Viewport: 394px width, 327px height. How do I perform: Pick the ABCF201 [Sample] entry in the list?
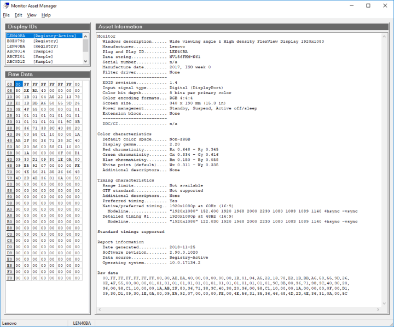30,57
